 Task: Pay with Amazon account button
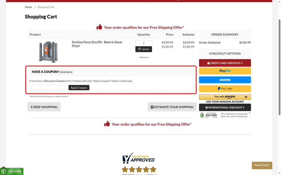tap(225, 97)
